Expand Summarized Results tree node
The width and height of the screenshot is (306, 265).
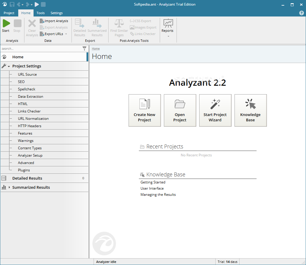[x=9, y=187]
